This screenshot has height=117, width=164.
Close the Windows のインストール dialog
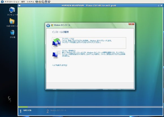[x=131, y=24]
